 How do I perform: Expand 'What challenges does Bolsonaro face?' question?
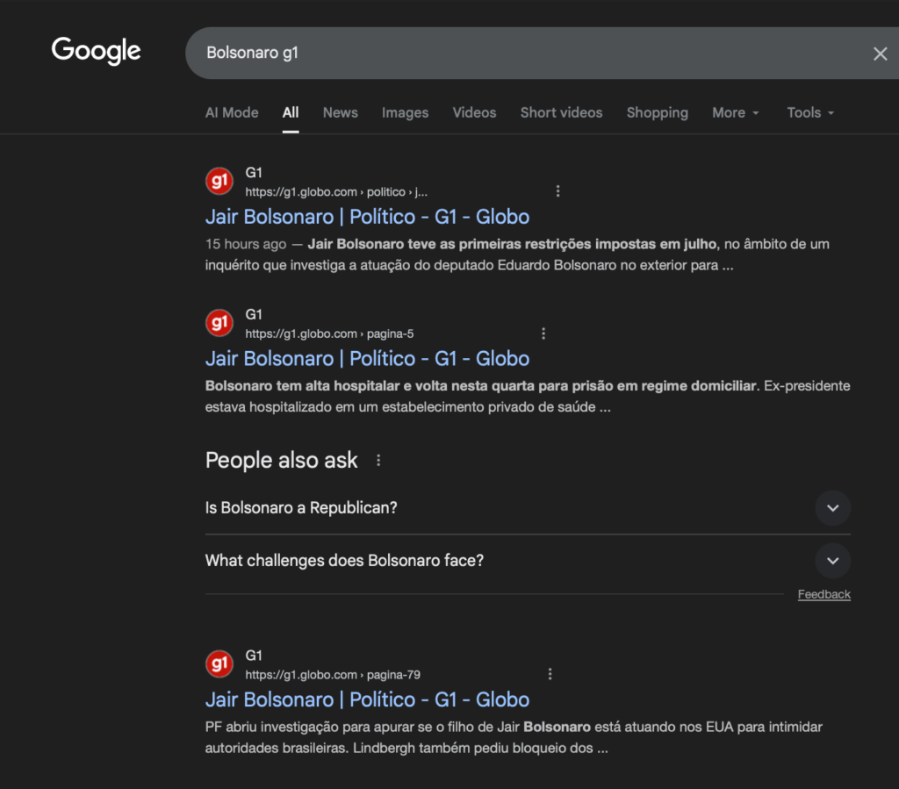point(832,560)
